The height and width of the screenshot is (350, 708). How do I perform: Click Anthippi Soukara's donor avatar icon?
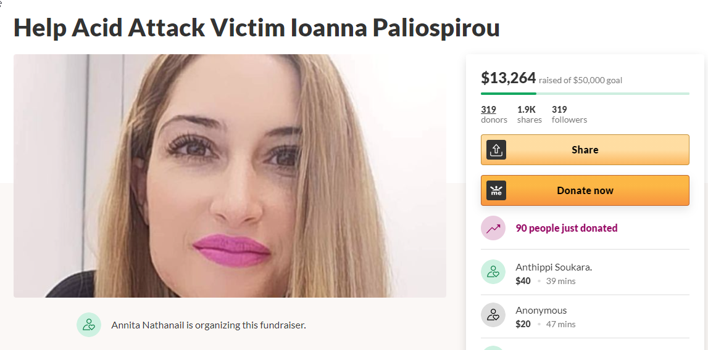point(493,272)
